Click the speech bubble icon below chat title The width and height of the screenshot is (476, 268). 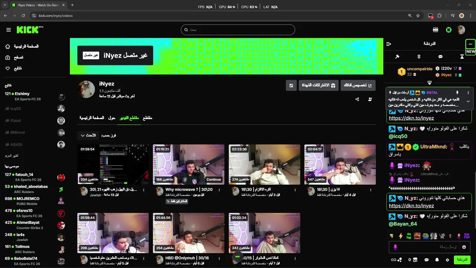[x=440, y=57]
